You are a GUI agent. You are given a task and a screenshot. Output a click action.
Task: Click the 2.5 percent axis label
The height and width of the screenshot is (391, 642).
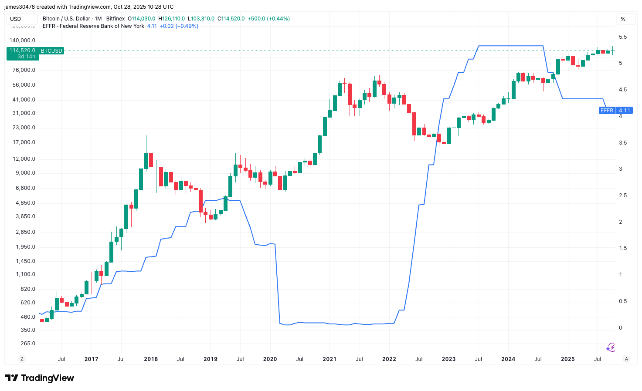point(623,195)
